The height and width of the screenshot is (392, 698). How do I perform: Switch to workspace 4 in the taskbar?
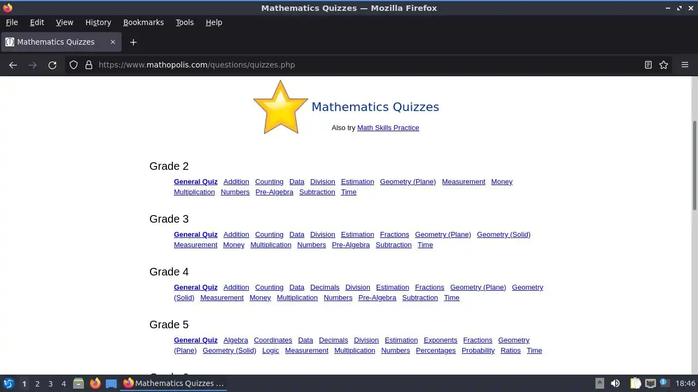(x=63, y=383)
